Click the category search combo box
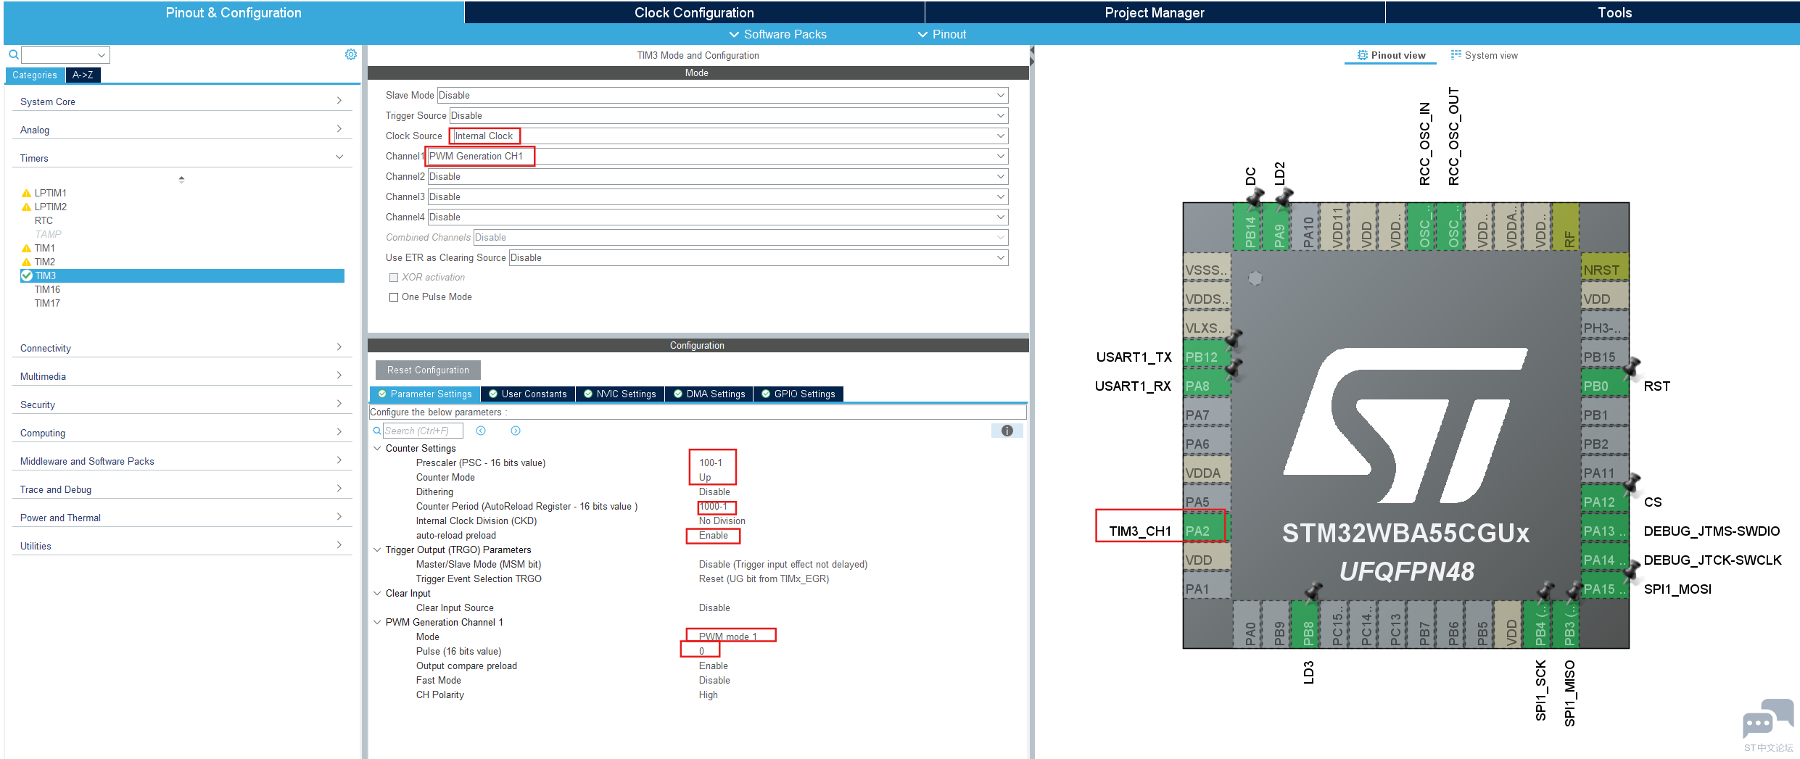The width and height of the screenshot is (1800, 759). [65, 54]
